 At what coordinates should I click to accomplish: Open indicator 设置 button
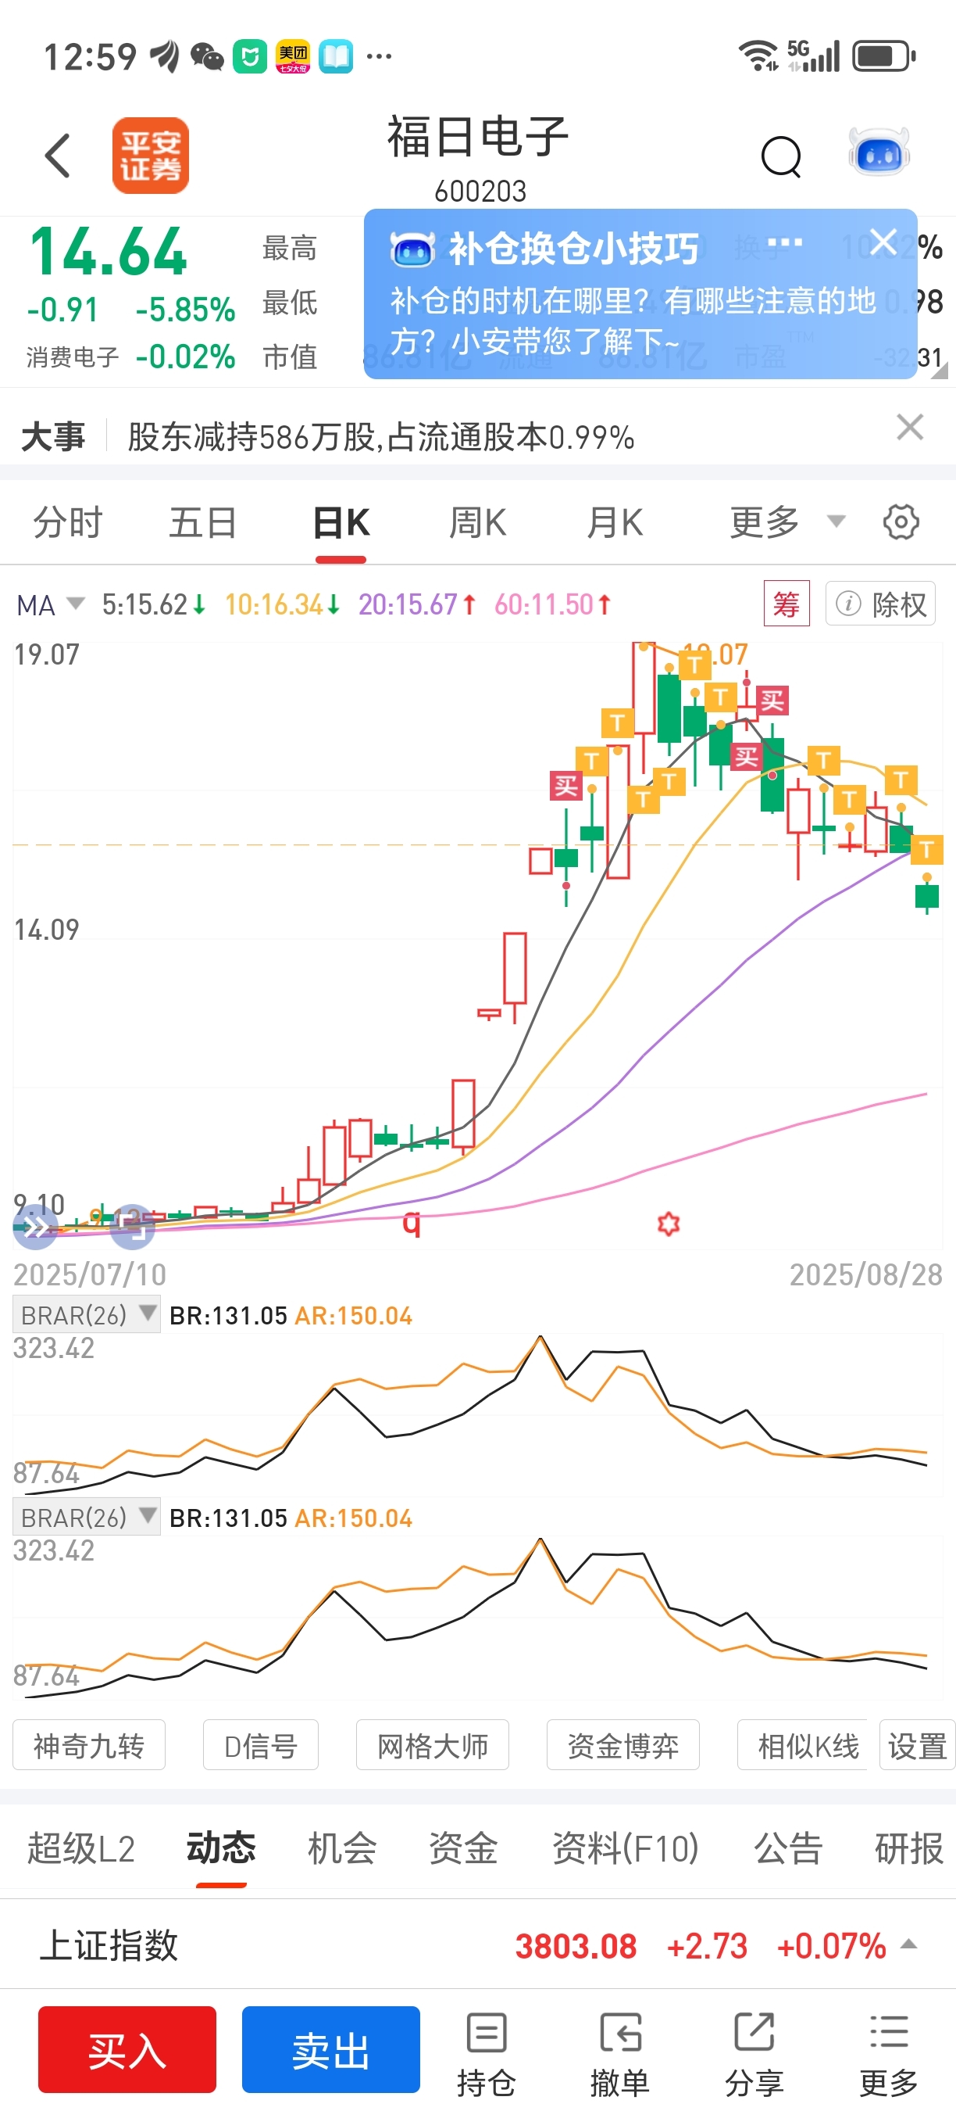pos(917,1746)
